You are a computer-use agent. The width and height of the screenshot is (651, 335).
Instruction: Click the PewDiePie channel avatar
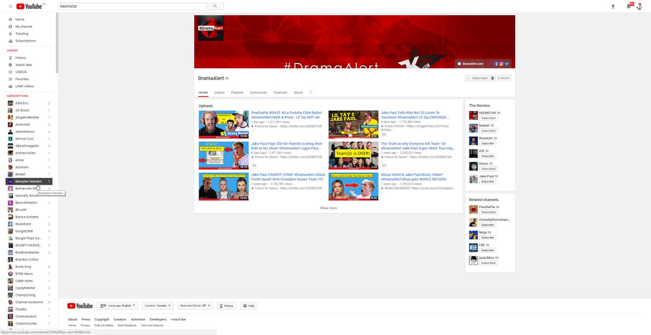coord(473,209)
